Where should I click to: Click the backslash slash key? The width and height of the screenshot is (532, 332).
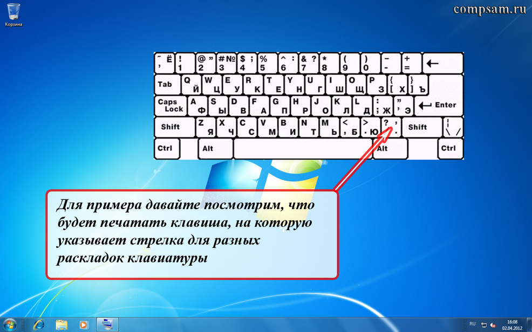(453, 127)
